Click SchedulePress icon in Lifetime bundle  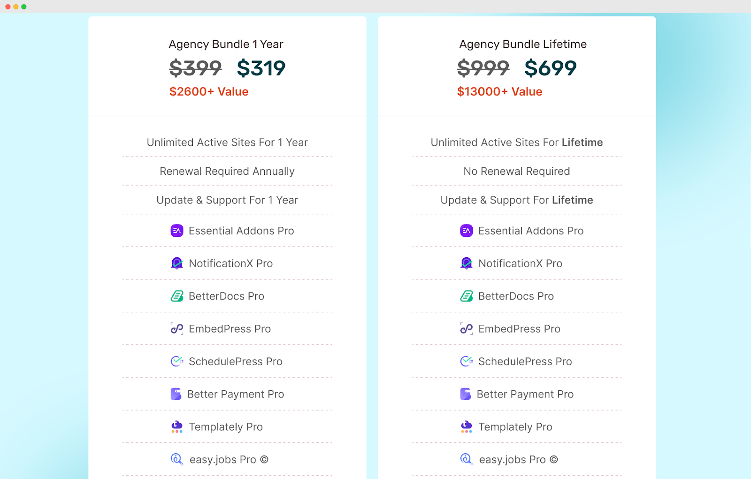[467, 361]
